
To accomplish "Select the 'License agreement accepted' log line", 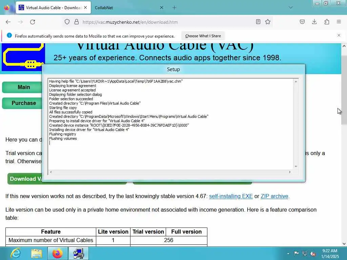I will [x=73, y=90].
